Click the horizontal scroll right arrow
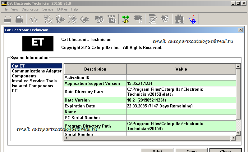 tap(233, 138)
